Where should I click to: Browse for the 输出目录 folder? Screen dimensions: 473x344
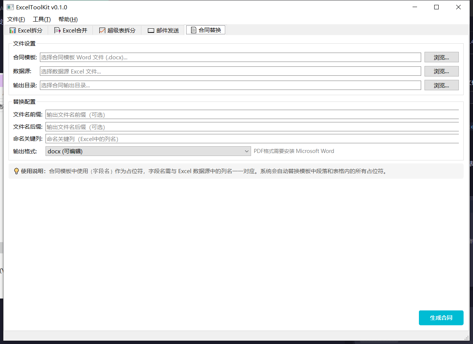pos(442,85)
